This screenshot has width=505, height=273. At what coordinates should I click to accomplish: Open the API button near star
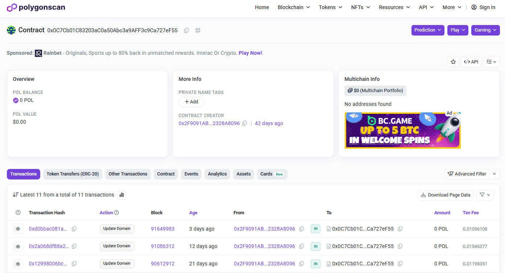[471, 62]
